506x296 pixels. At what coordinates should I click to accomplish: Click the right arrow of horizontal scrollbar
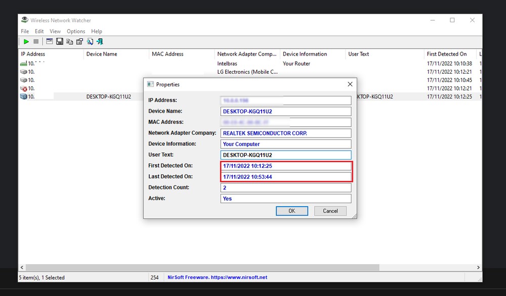[478, 267]
